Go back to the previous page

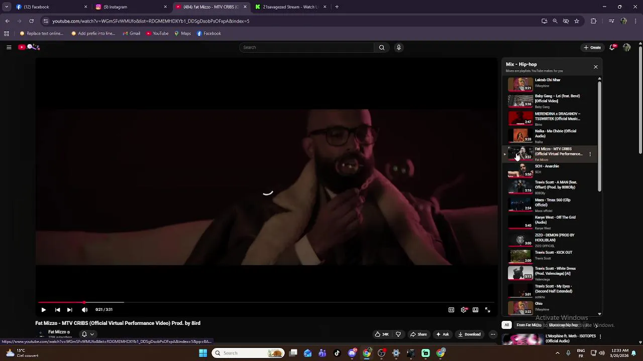pyautogui.click(x=7, y=21)
